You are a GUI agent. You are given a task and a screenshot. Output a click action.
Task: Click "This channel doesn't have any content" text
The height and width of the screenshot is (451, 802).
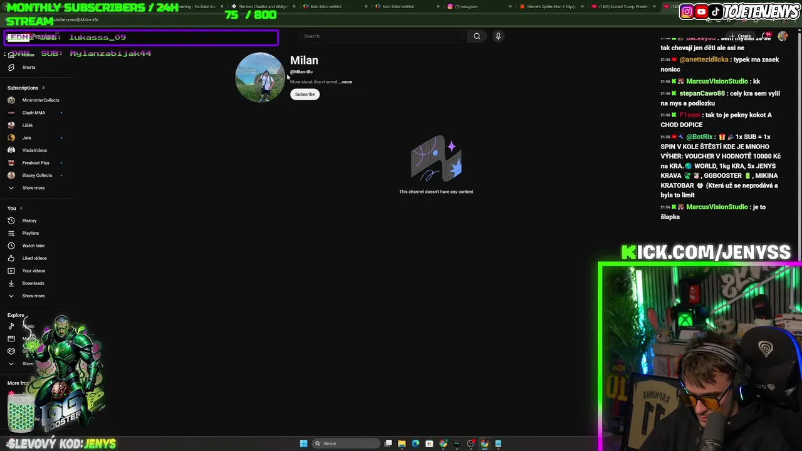pos(436,192)
